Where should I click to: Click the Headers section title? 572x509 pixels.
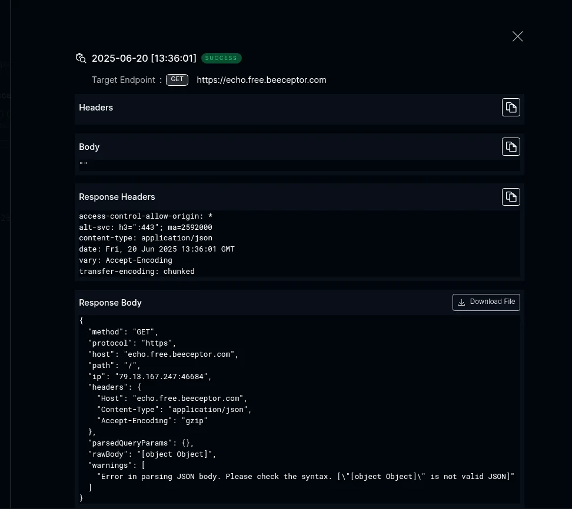click(96, 108)
